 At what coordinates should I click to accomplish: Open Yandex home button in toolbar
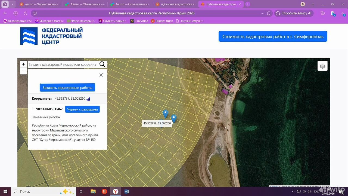pos(15,13)
